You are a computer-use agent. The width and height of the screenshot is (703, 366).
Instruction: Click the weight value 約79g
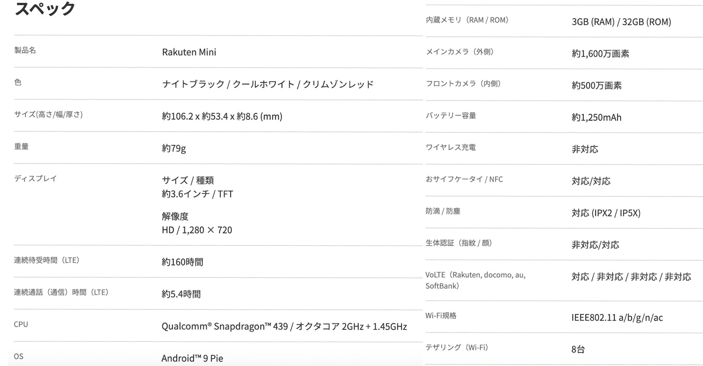pyautogui.click(x=174, y=148)
